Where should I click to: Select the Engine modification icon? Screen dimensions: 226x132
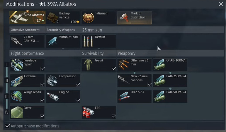(x=52, y=97)
